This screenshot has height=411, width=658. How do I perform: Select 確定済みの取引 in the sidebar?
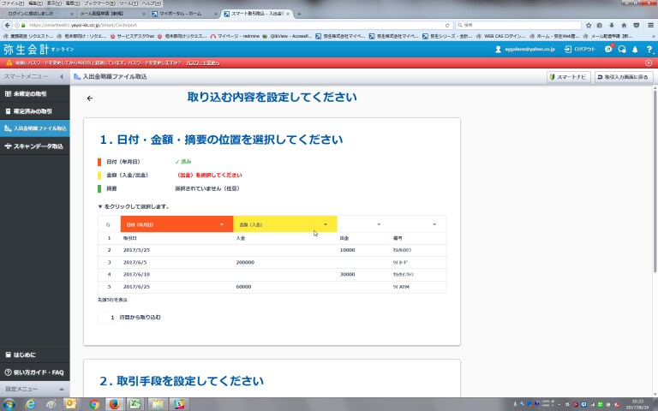click(33, 111)
